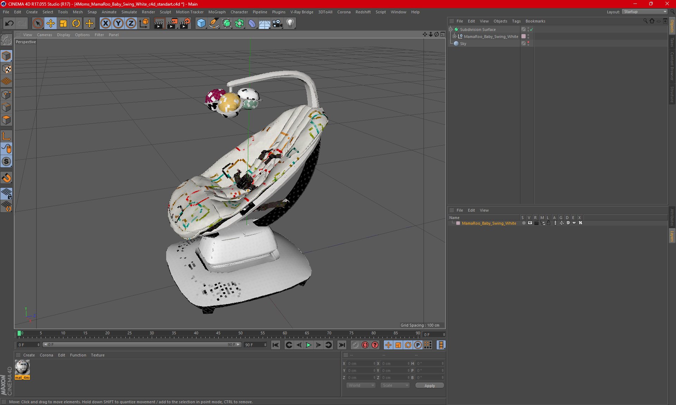Click the Enable Axis icon
676x405 pixels.
pyautogui.click(x=6, y=136)
